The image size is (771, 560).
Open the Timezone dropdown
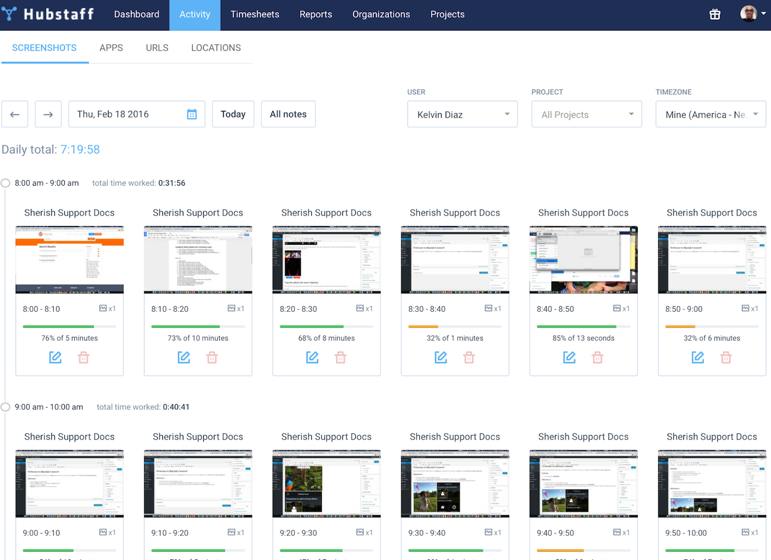[x=711, y=114]
